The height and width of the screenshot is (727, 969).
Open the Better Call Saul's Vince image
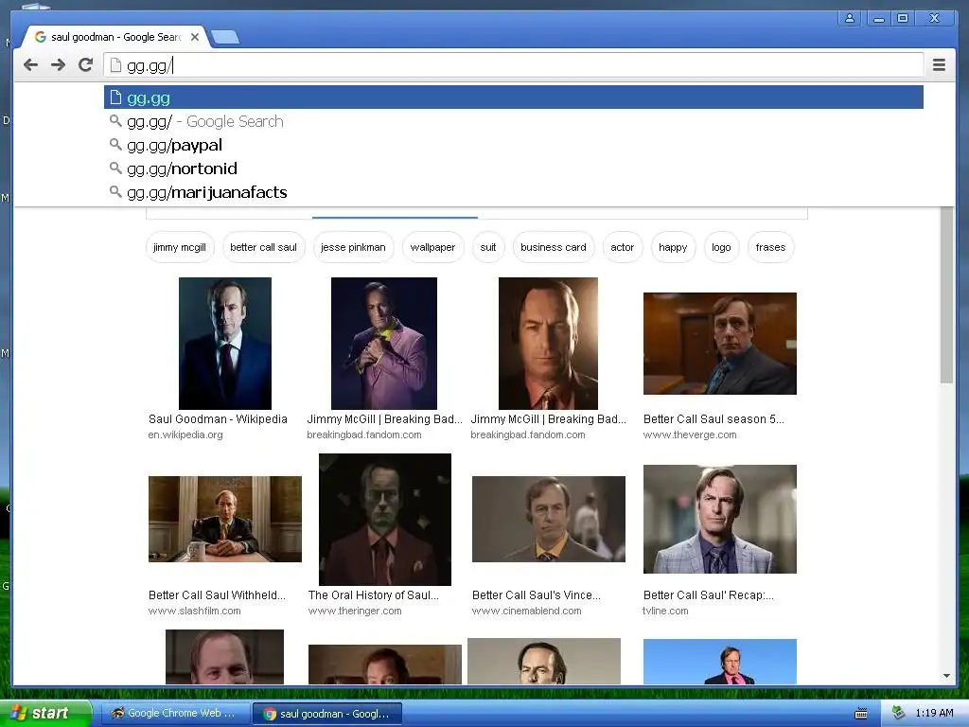coord(549,519)
